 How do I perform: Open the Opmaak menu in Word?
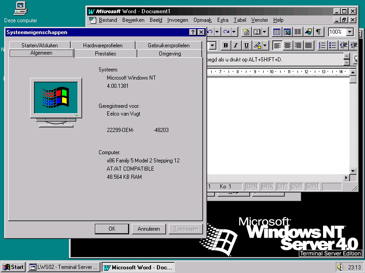[202, 20]
